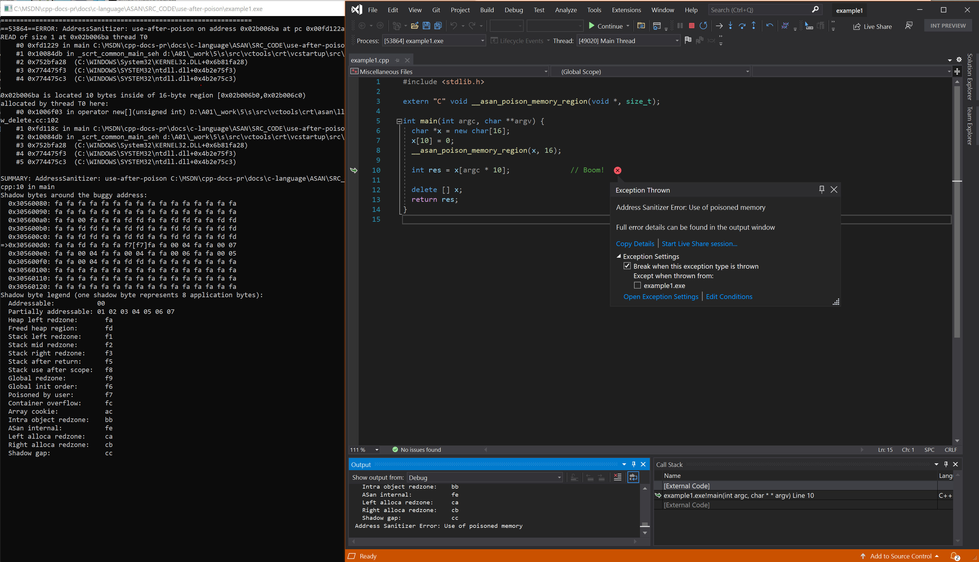Image resolution: width=979 pixels, height=562 pixels.
Task: Select the Analyze menu from menu bar
Action: [x=565, y=10]
